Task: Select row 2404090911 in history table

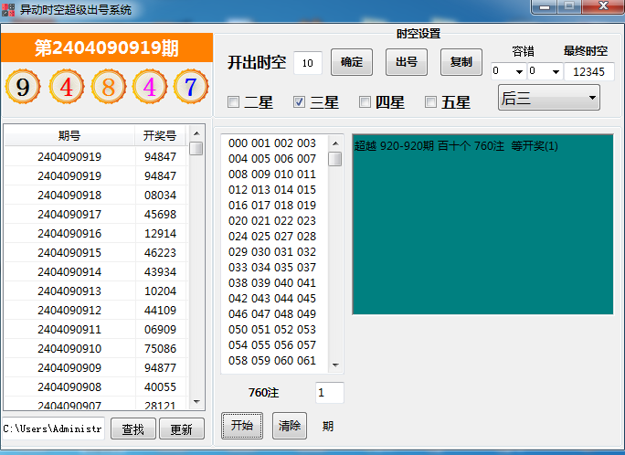Action: click(96, 330)
